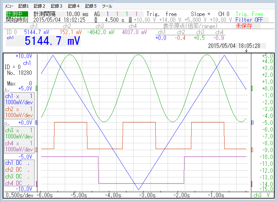This screenshot has width=277, height=202.
Task: Click the purple ch4 zero marker on the left axis
Action: [37, 184]
